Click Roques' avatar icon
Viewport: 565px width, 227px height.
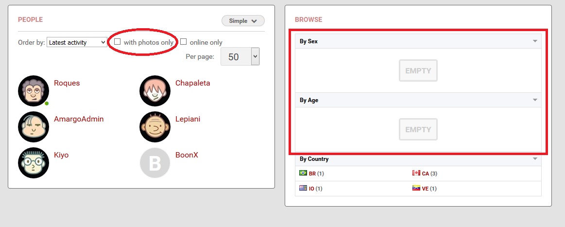(34, 90)
